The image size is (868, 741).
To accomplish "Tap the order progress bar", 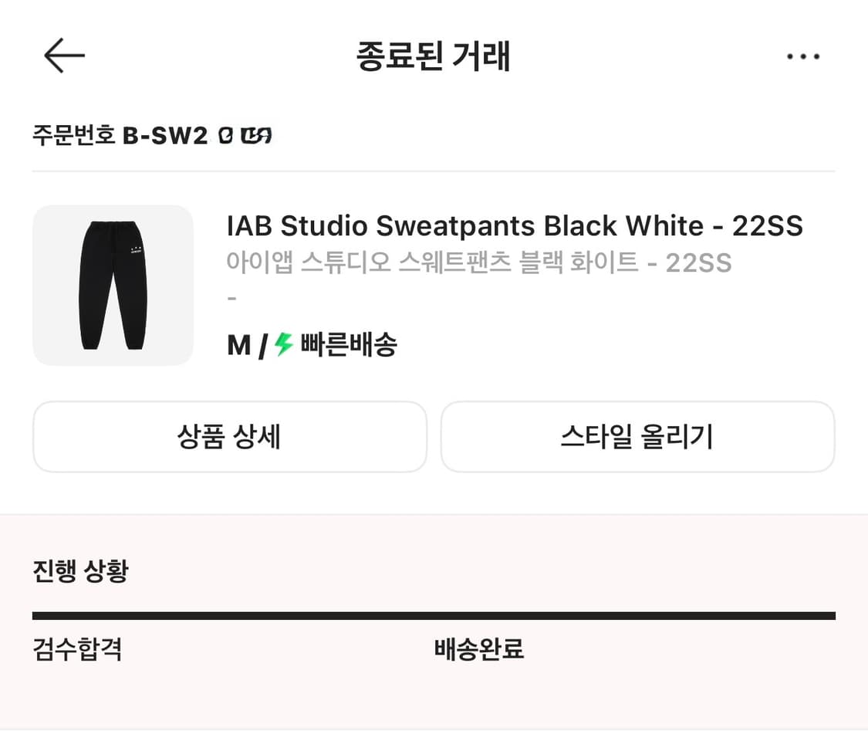I will pyautogui.click(x=434, y=614).
